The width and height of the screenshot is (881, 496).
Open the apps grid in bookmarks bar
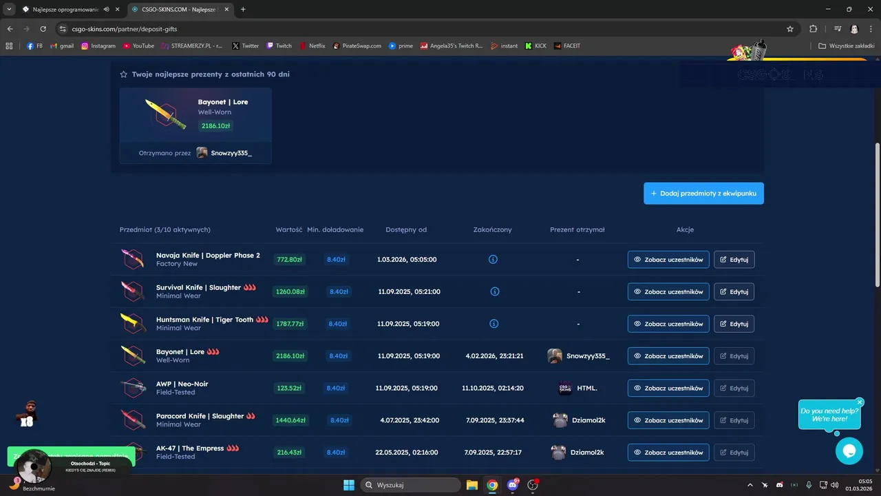9,46
